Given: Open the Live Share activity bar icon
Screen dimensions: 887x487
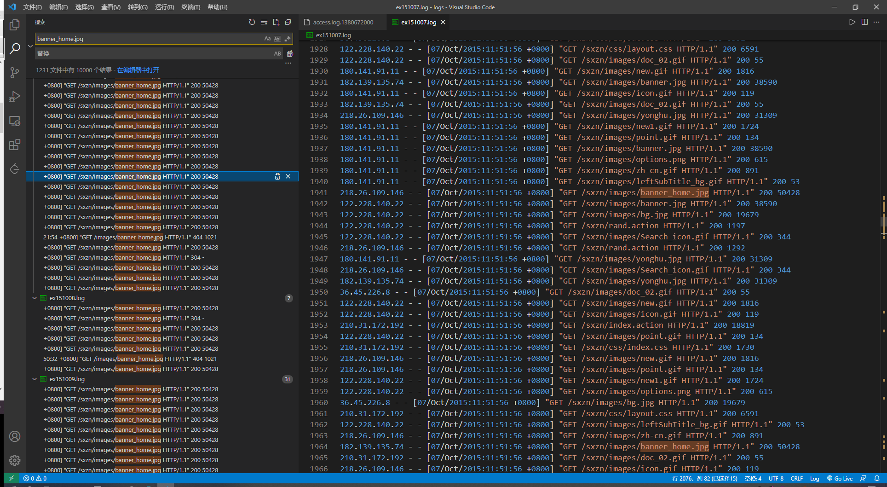Looking at the screenshot, I should pos(15,168).
